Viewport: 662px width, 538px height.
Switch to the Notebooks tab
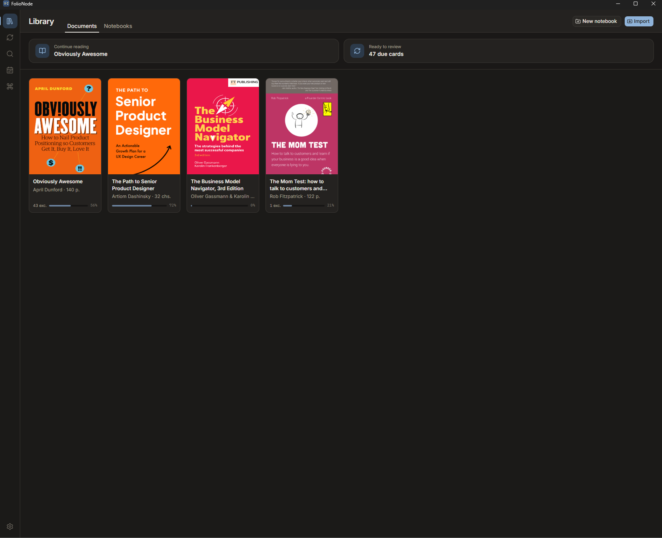click(x=118, y=26)
